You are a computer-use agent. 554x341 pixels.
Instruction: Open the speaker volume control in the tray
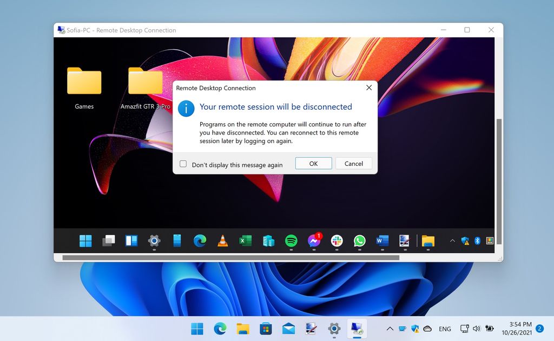pos(476,328)
